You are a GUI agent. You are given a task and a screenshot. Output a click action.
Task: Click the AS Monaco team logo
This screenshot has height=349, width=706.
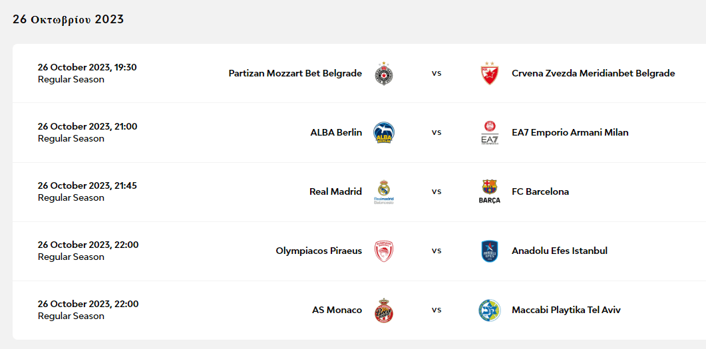pos(384,310)
